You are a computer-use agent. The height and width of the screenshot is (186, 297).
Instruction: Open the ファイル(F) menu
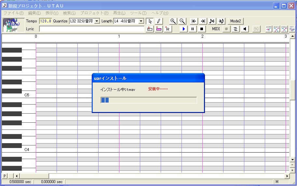tap(13, 13)
